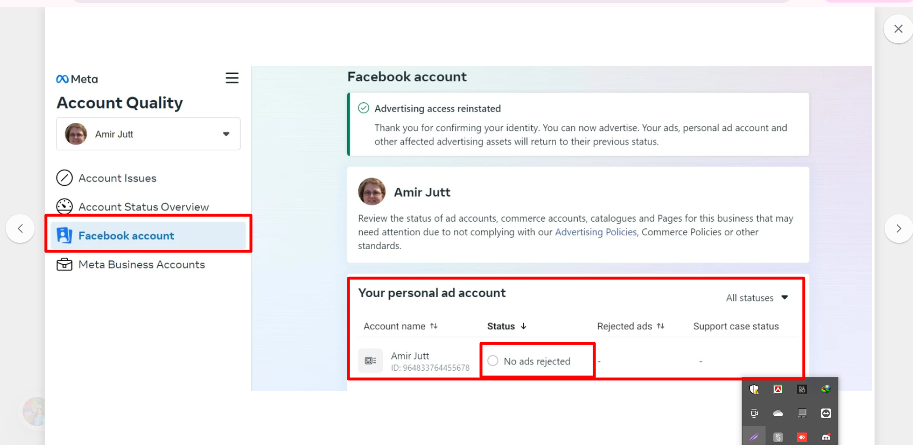This screenshot has height=445, width=913.
Task: Open the Account Status Overview gauge icon
Action: (x=64, y=207)
